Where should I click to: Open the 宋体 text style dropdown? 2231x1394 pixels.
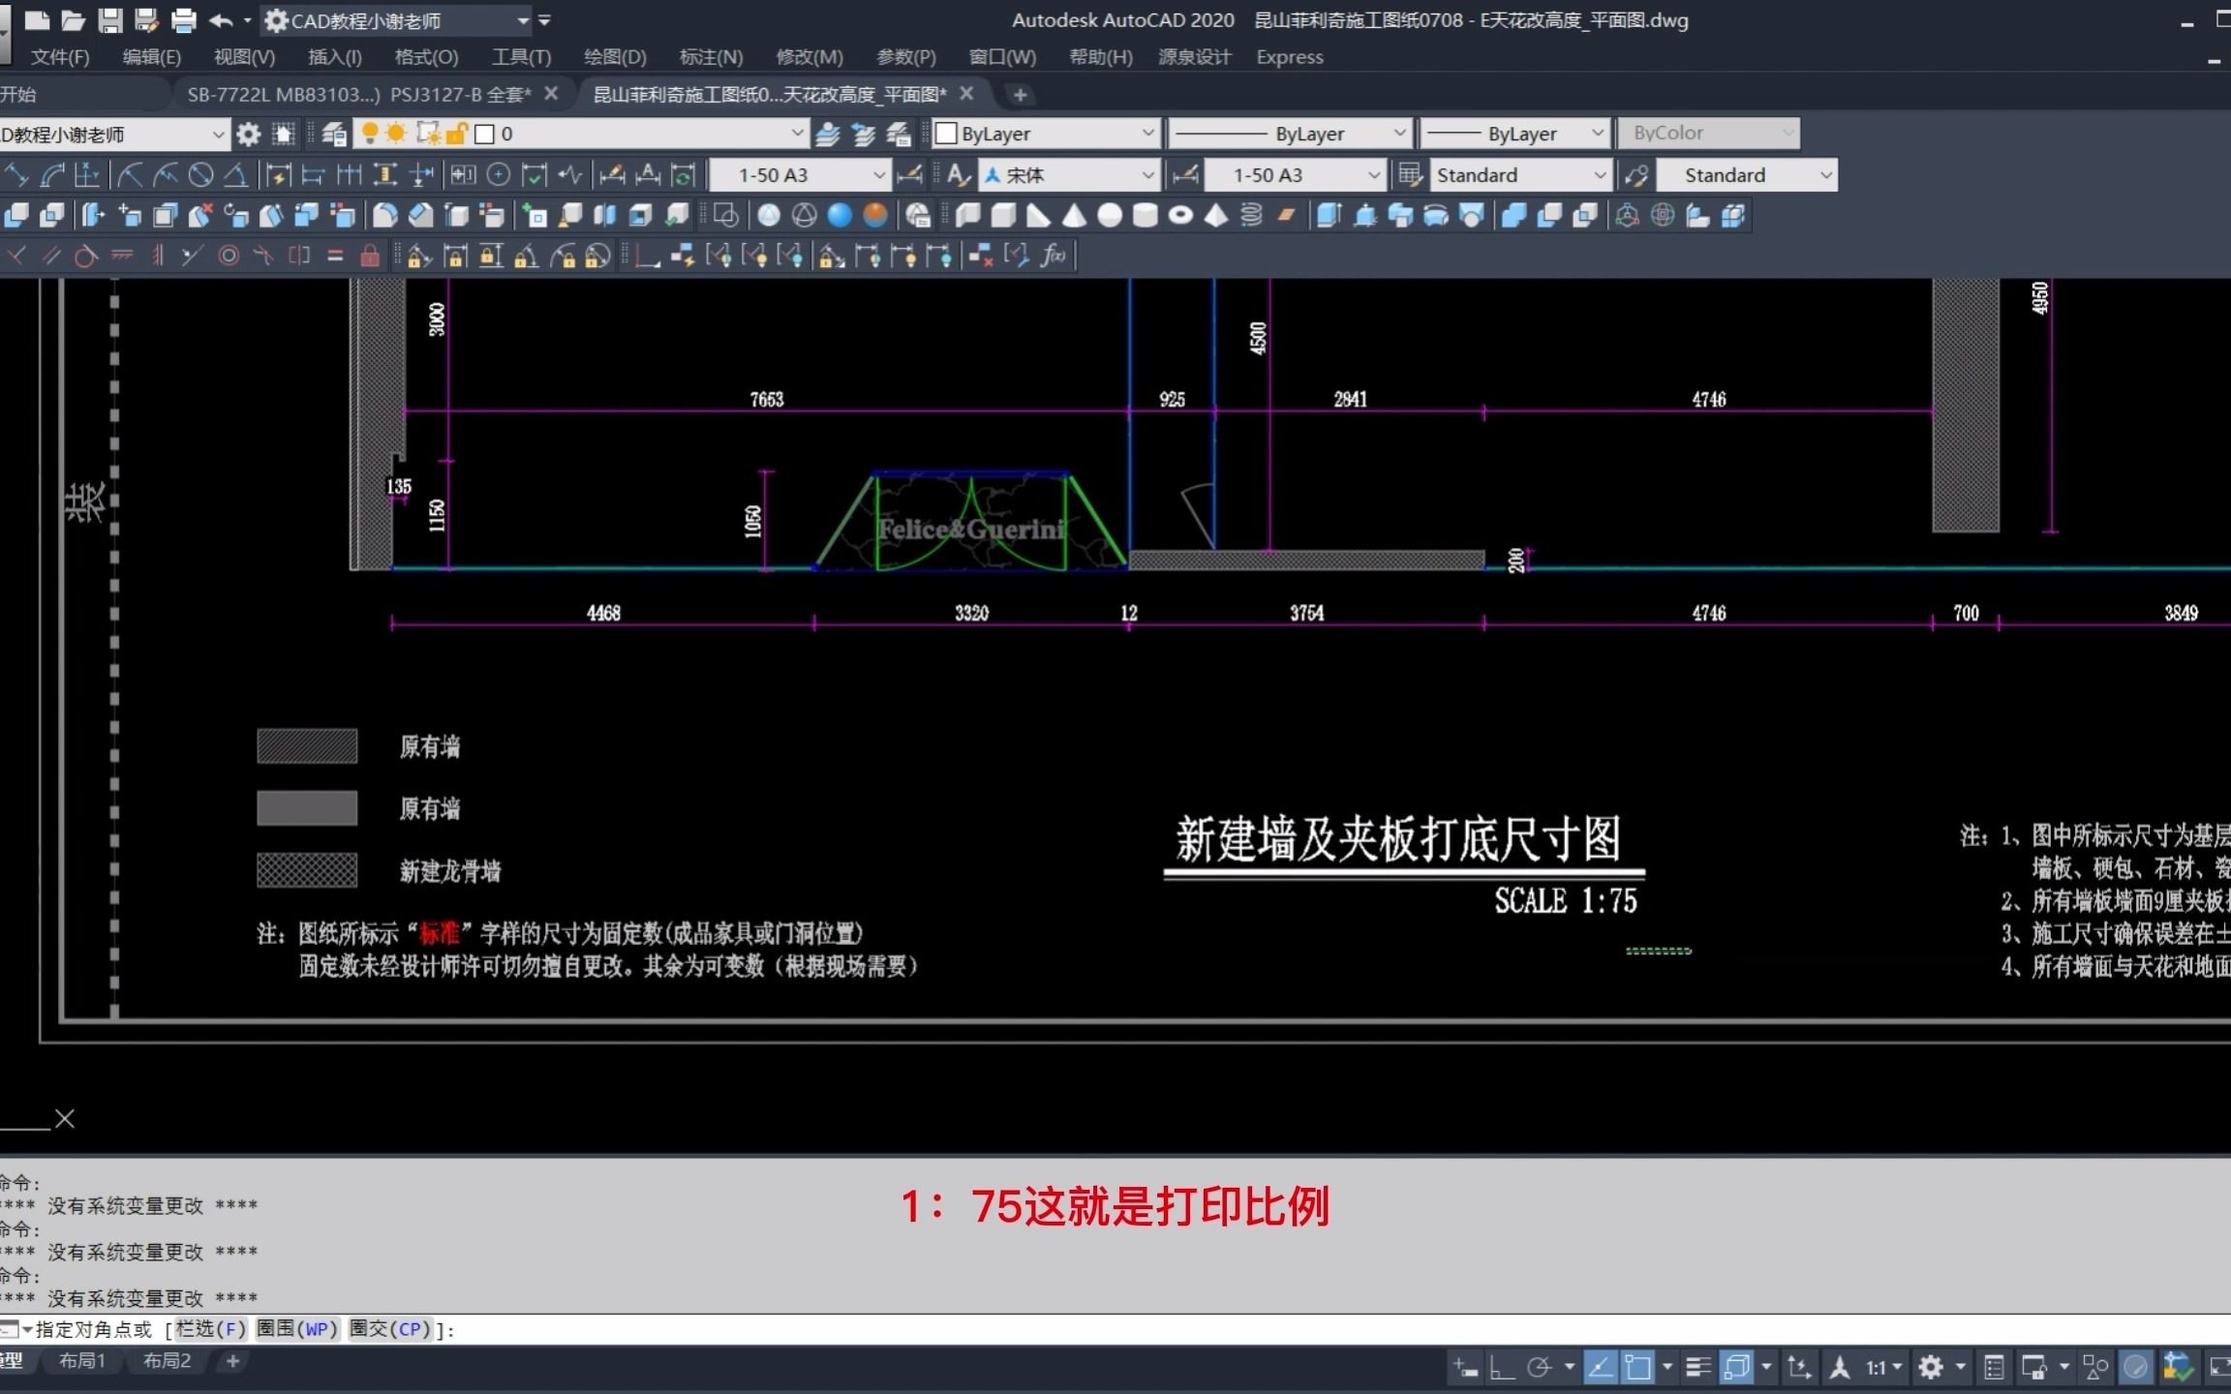point(1147,175)
